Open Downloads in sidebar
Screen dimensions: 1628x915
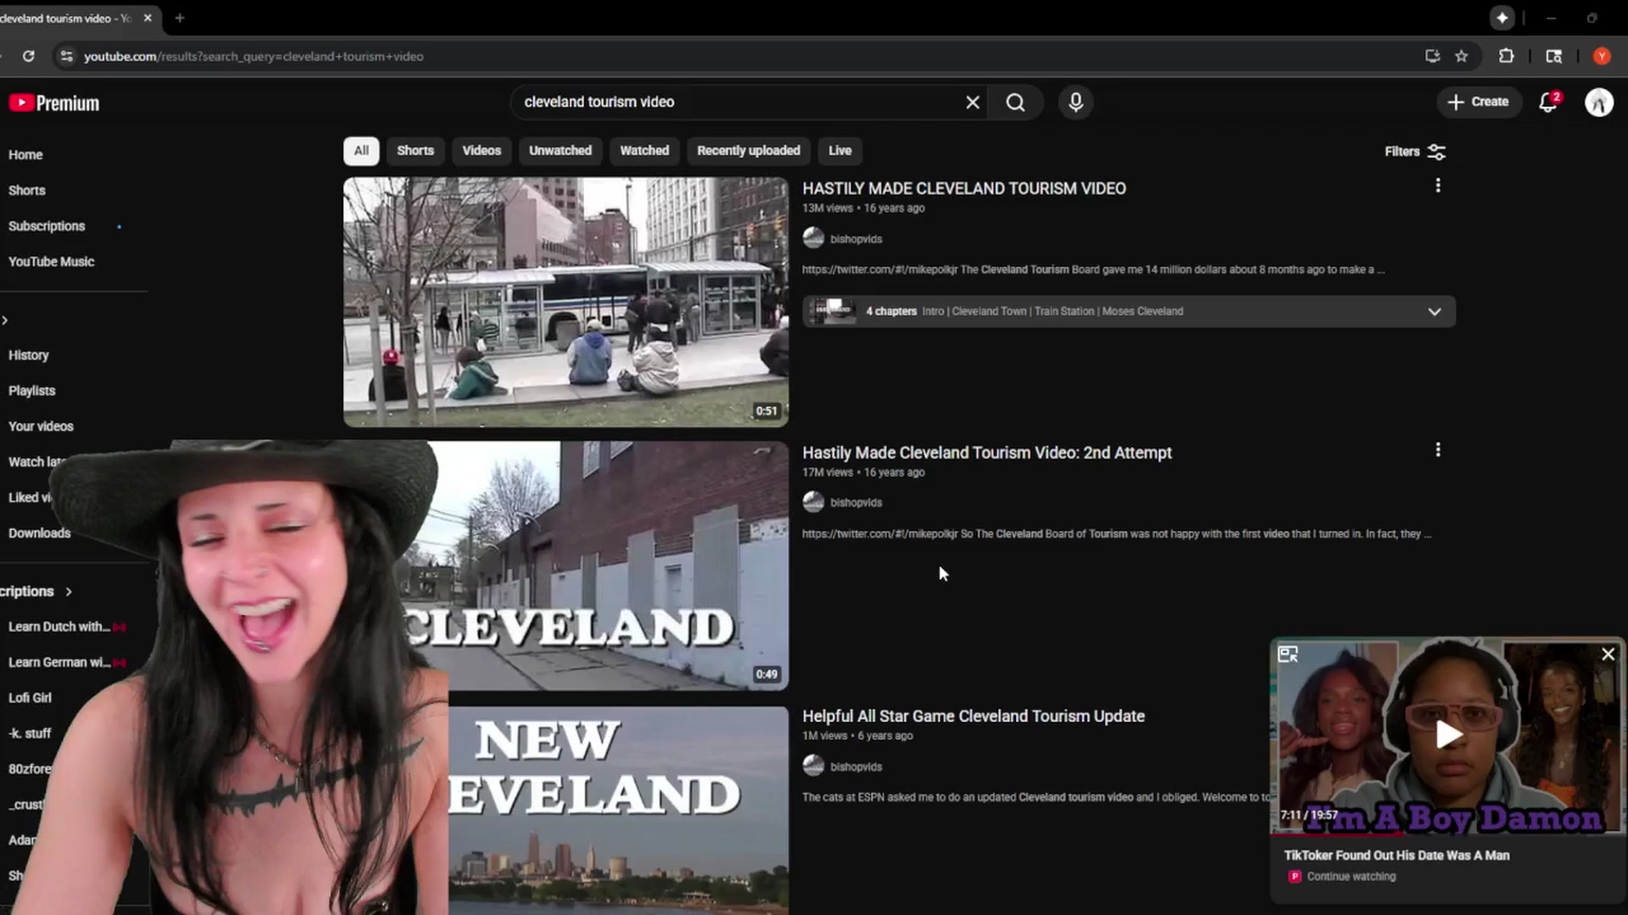[39, 533]
